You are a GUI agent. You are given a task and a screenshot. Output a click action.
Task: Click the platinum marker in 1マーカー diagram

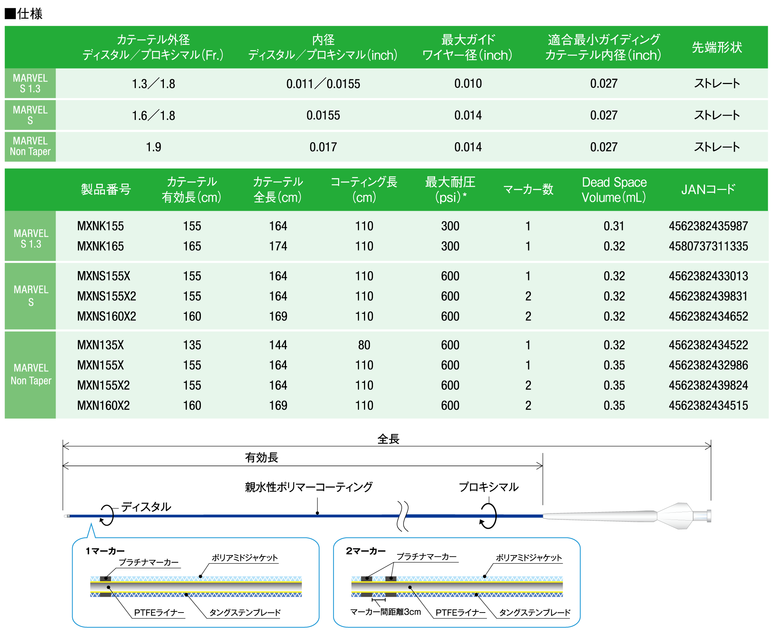click(105, 579)
